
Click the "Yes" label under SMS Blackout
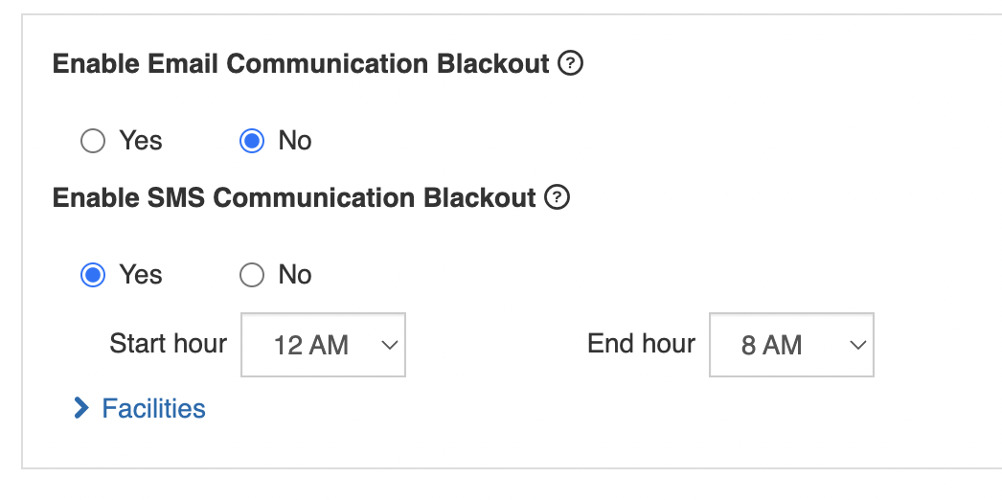(x=141, y=275)
